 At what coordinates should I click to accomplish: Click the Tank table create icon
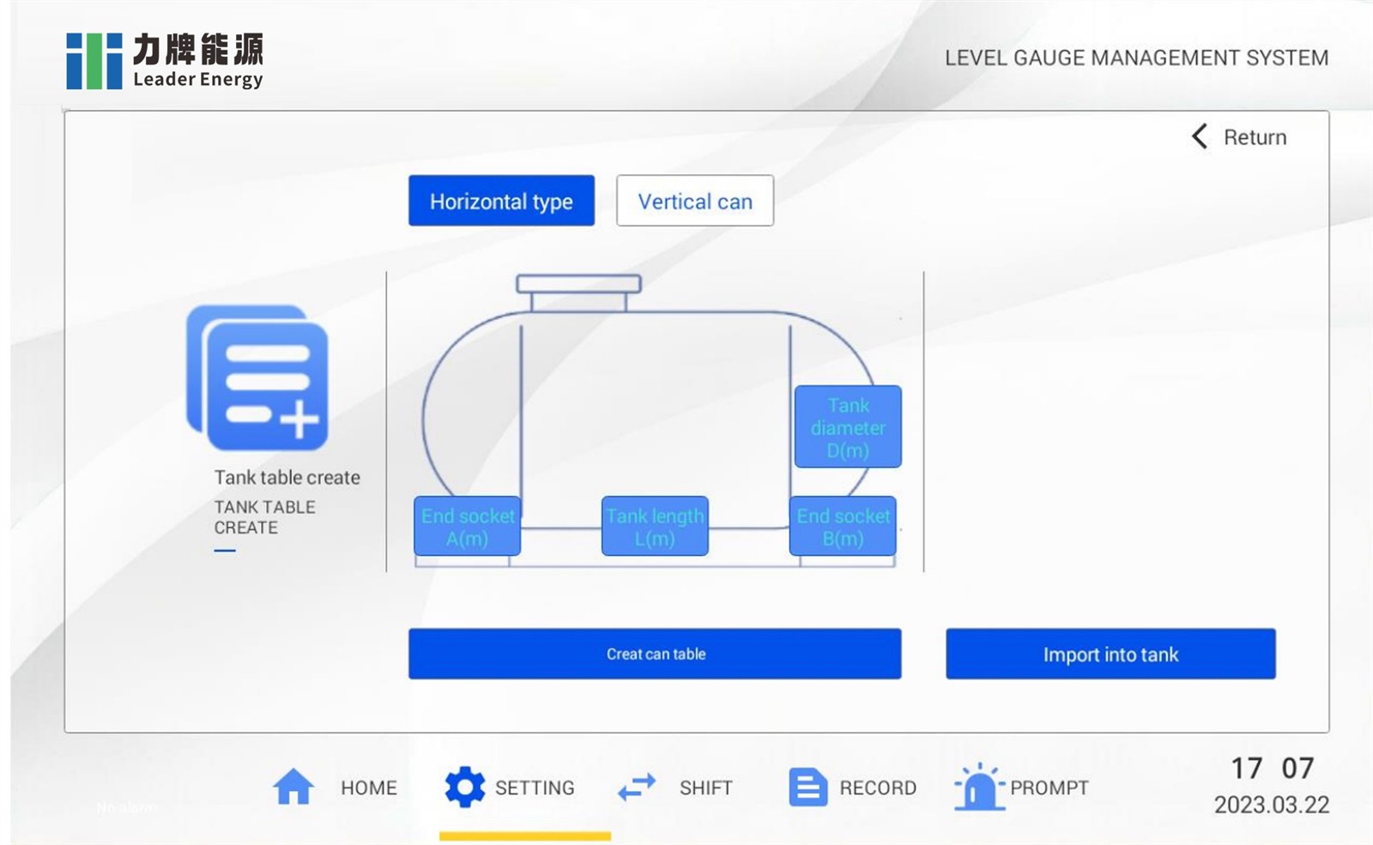pyautogui.click(x=257, y=378)
